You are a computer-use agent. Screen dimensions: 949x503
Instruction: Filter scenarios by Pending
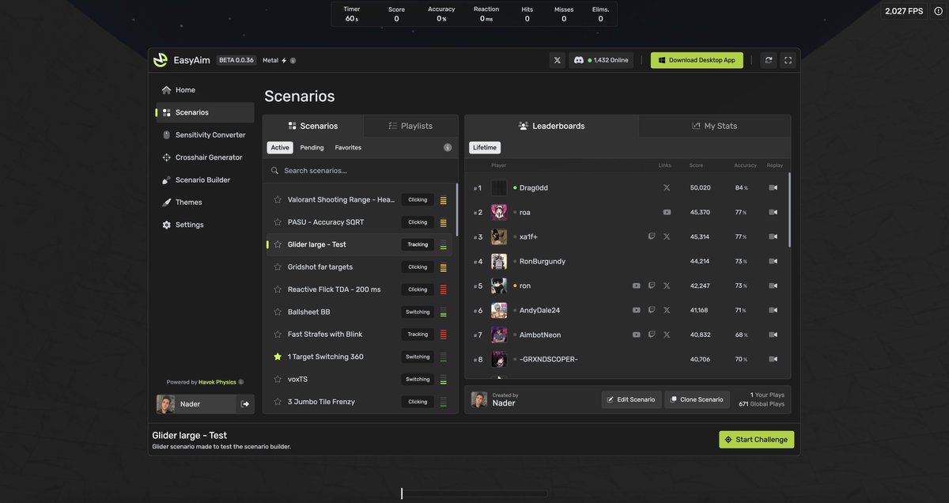(312, 148)
